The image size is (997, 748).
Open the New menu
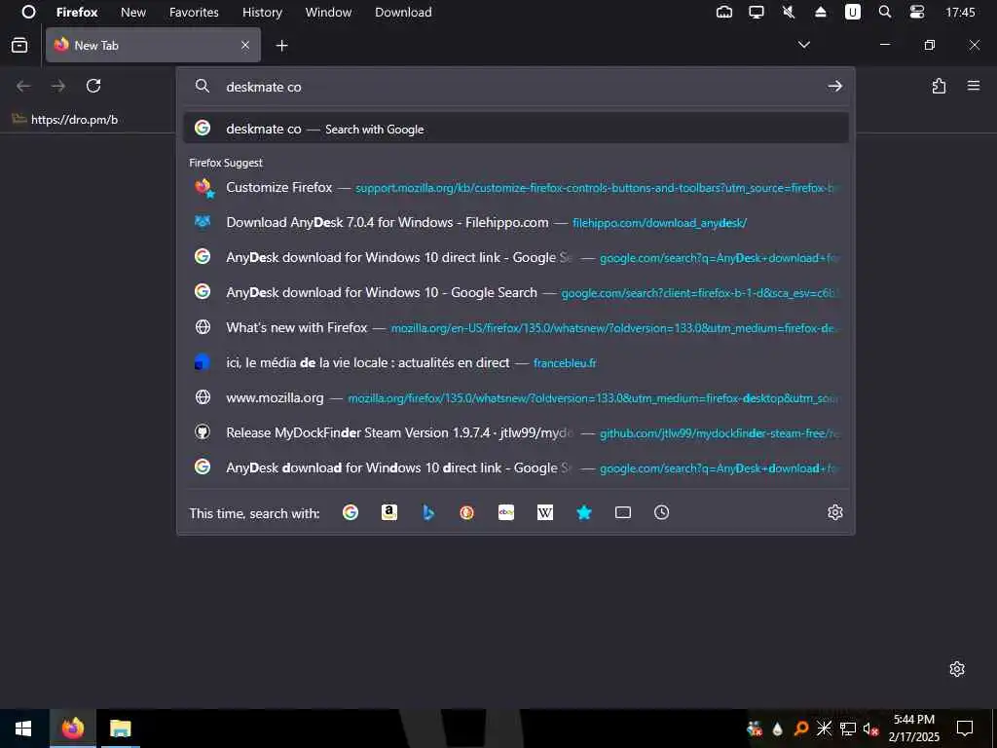(x=132, y=12)
